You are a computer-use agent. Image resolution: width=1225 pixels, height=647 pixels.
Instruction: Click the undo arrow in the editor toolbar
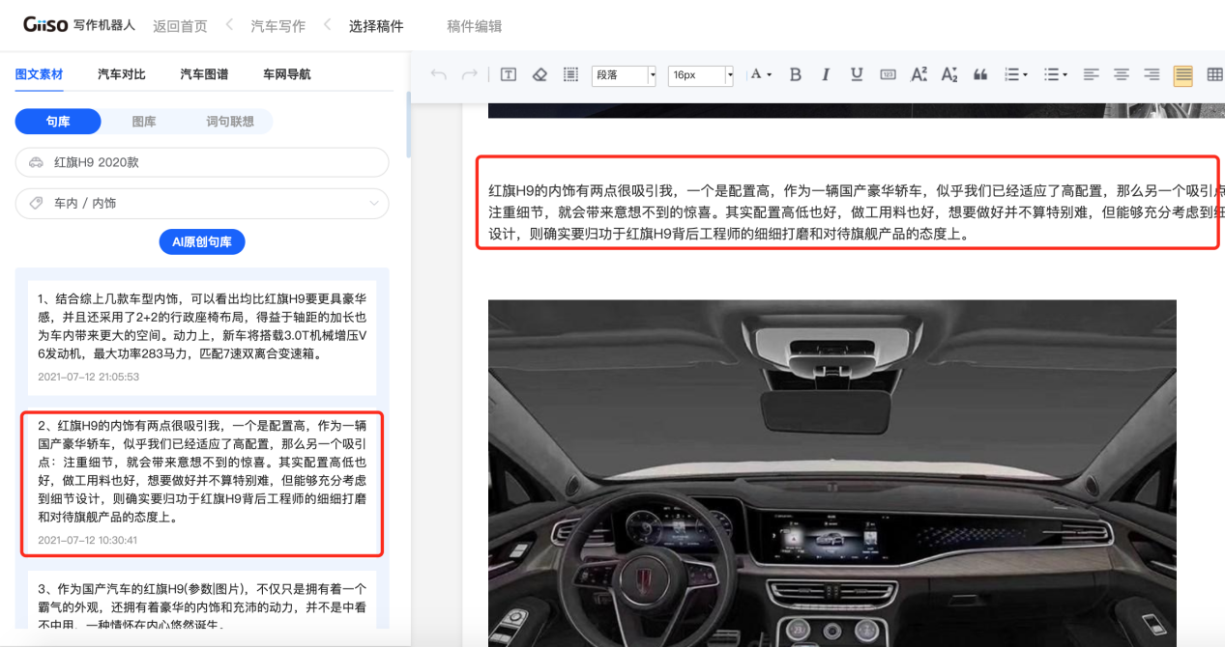click(x=439, y=74)
